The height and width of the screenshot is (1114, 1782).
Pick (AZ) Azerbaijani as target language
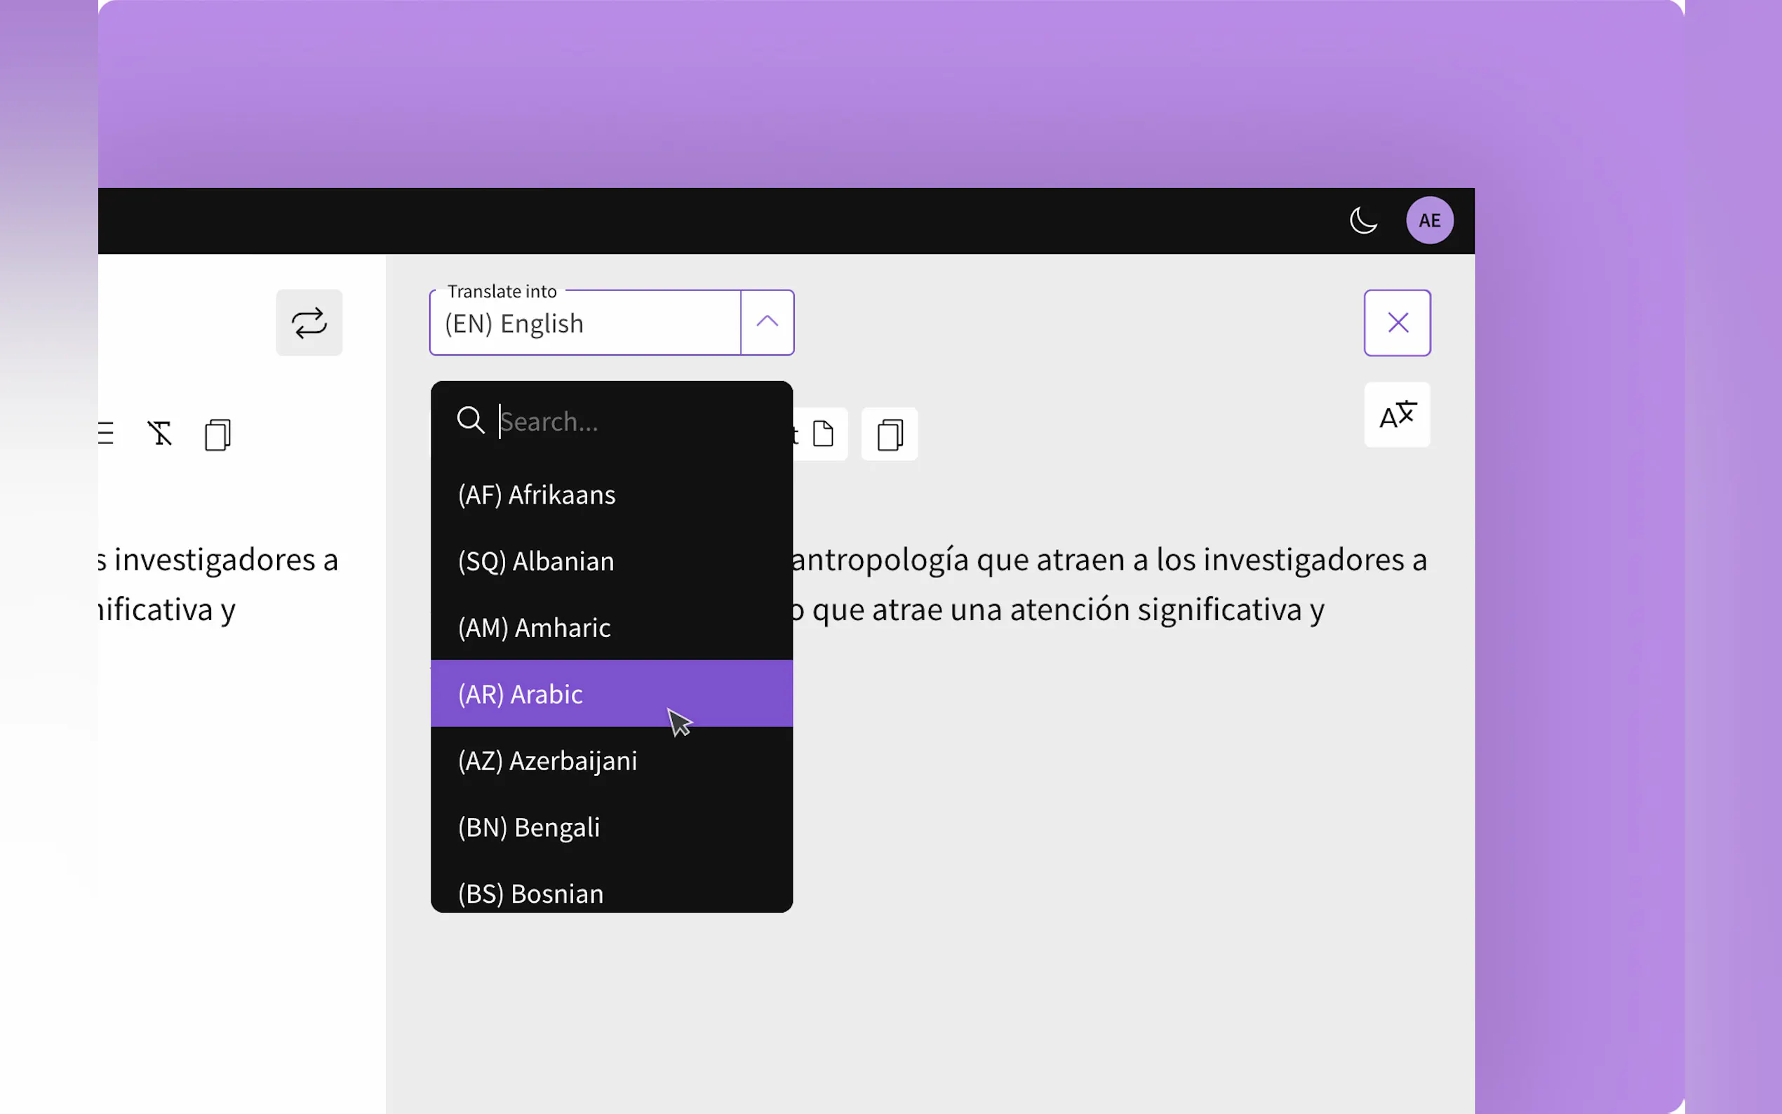[612, 760]
